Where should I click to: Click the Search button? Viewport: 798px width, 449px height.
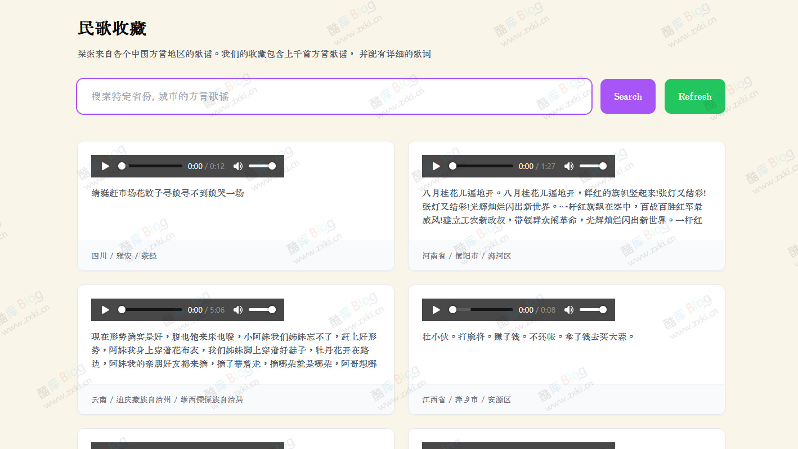pyautogui.click(x=627, y=96)
